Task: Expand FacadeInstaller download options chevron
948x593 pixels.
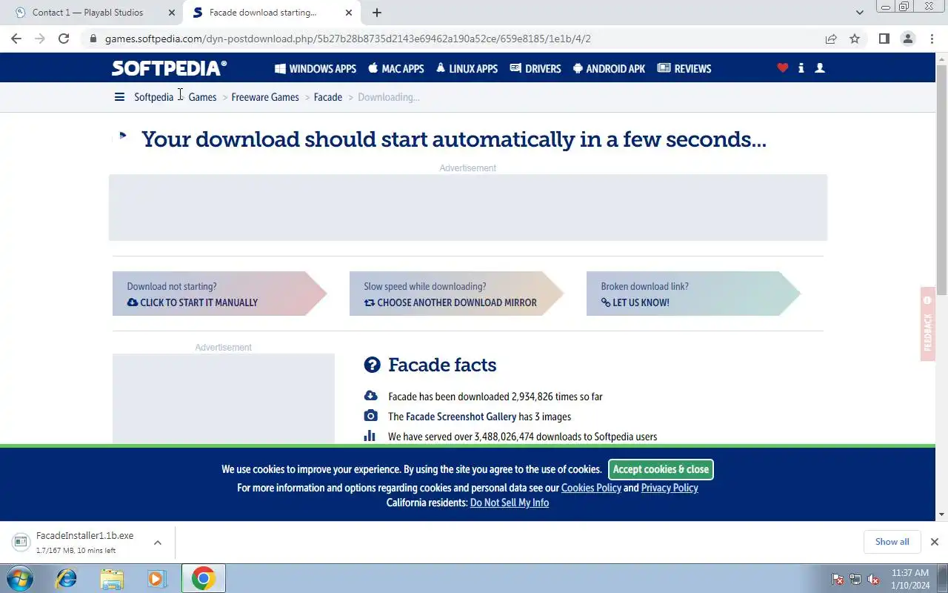Action: click(x=158, y=543)
